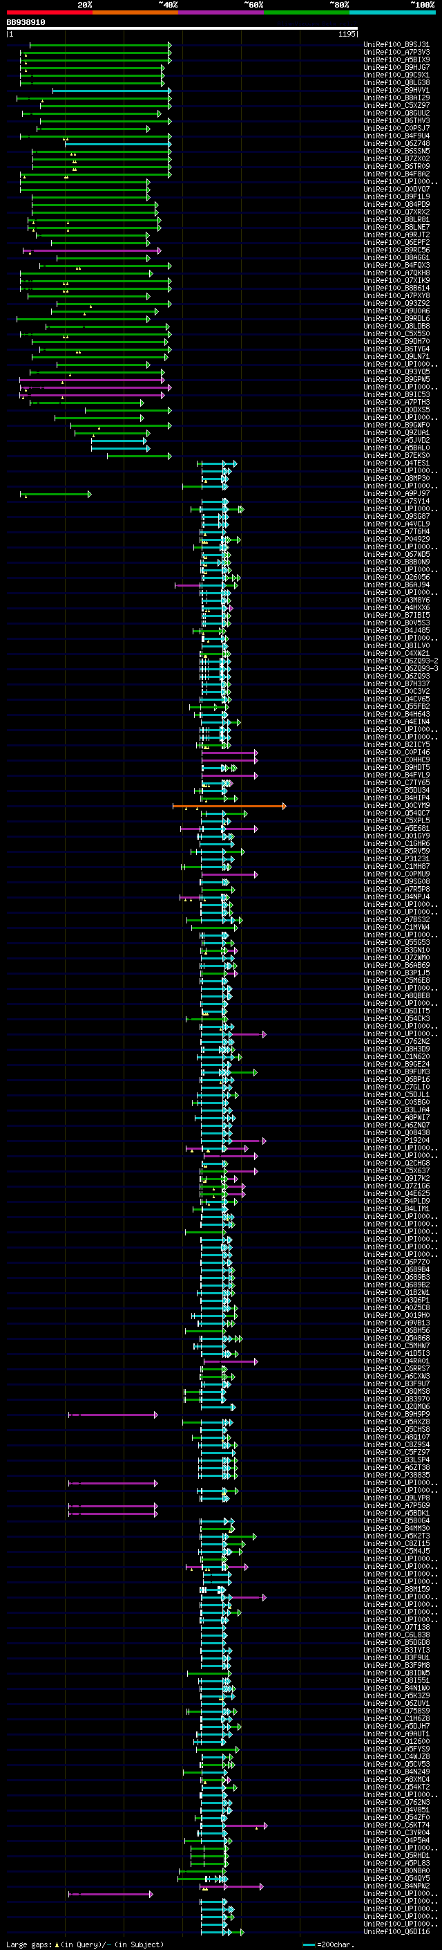
Task: Click the purple alignment bar for B9RC56
Action: [x=92, y=250]
